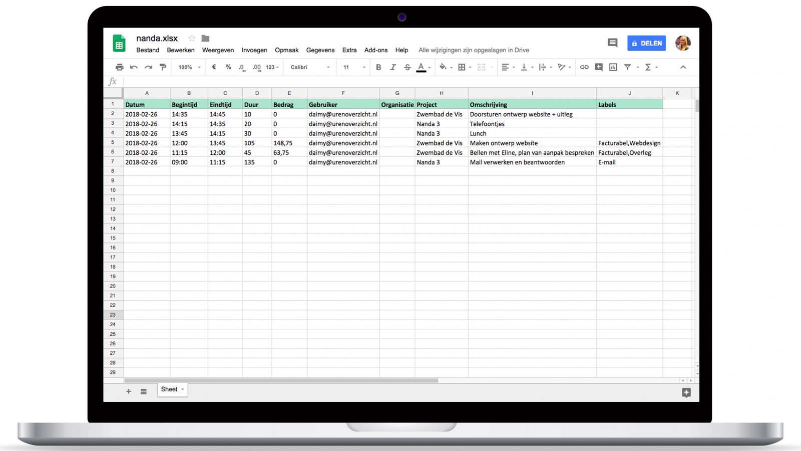Select row 23 header

[113, 315]
